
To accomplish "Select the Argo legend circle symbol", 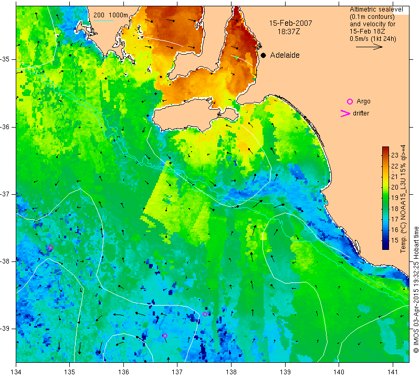I will point(350,101).
